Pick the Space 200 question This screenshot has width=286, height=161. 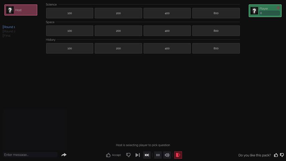[118, 31]
